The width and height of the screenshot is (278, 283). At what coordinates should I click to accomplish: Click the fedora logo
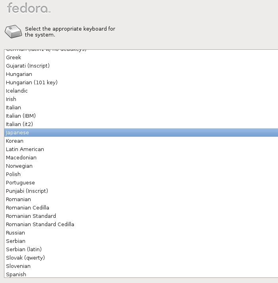tap(29, 8)
